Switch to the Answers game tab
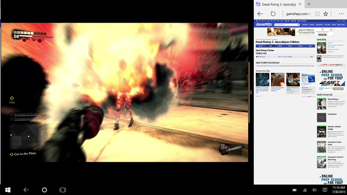 click(x=300, y=46)
